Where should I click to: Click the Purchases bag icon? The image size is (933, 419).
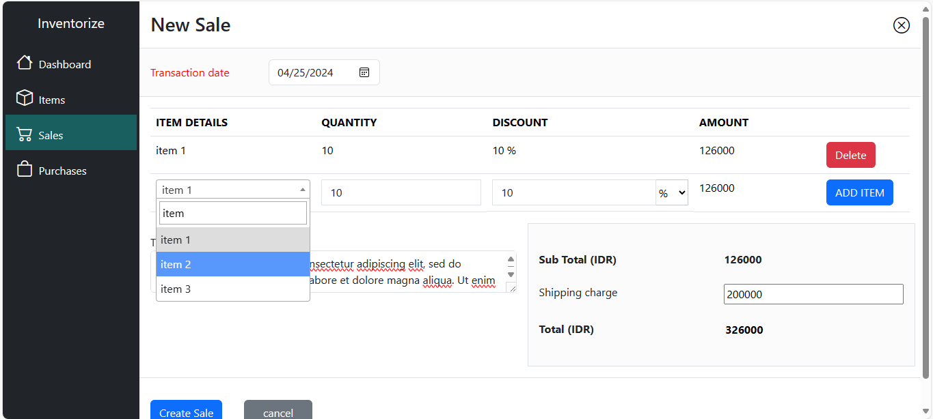[25, 169]
